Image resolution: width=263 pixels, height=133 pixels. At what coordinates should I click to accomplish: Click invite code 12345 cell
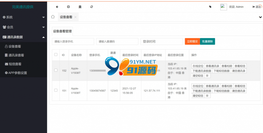(114, 91)
